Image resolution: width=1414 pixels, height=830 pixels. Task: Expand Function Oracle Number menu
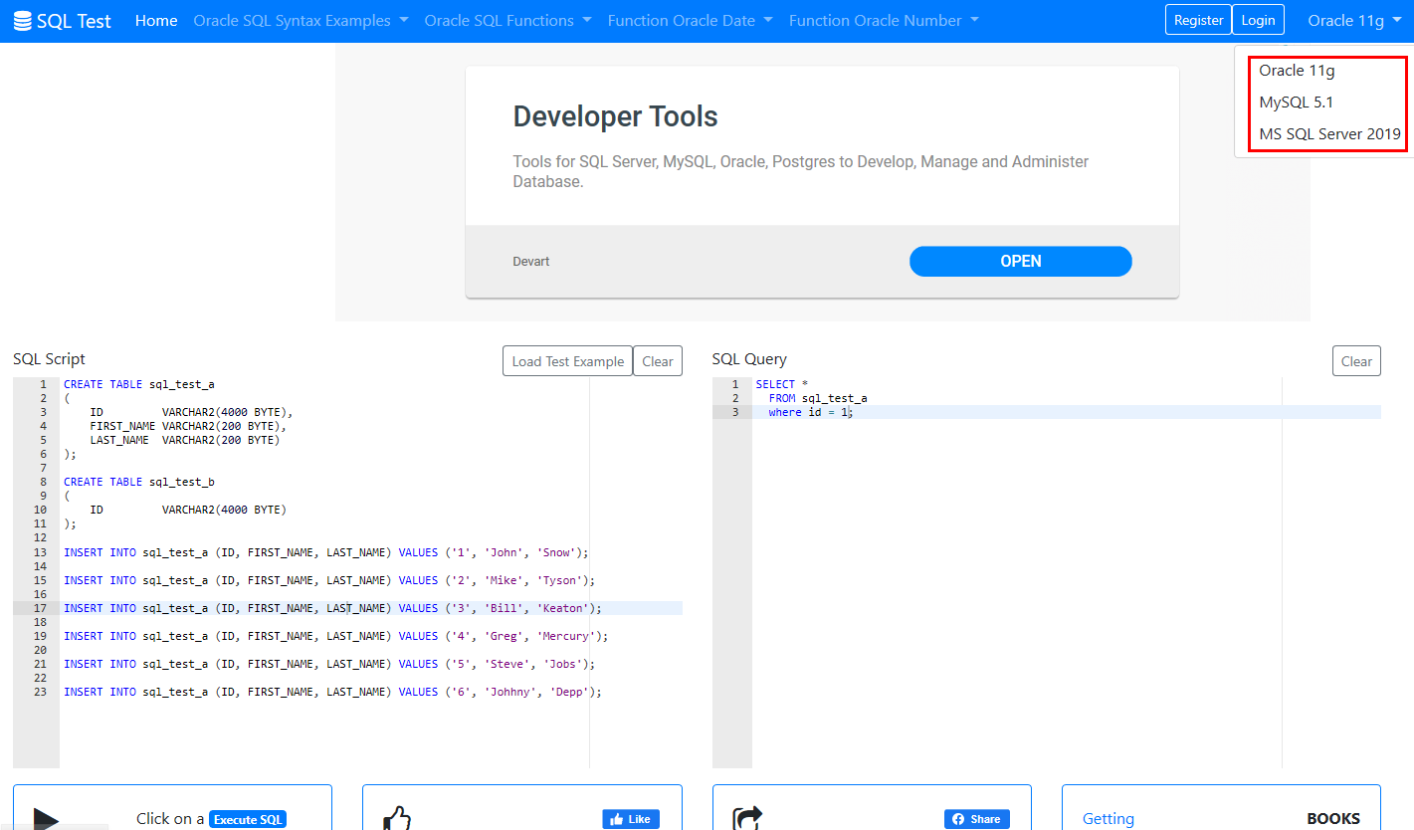pyautogui.click(x=884, y=20)
